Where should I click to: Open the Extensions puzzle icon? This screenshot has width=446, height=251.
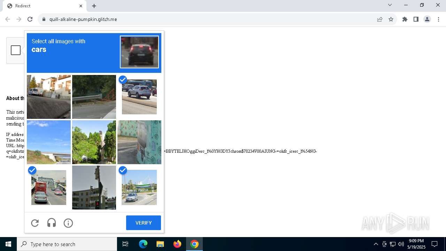[x=405, y=19]
